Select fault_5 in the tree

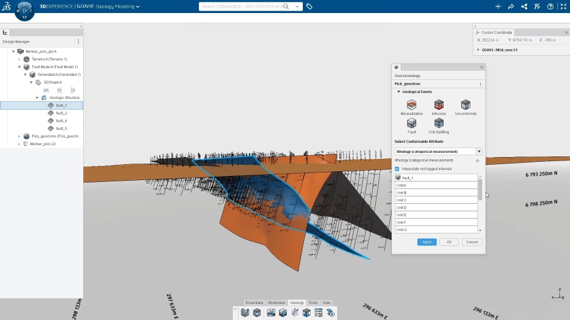click(61, 129)
